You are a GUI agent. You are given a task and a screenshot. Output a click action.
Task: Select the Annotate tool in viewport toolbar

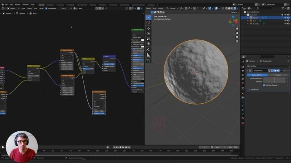148,49
